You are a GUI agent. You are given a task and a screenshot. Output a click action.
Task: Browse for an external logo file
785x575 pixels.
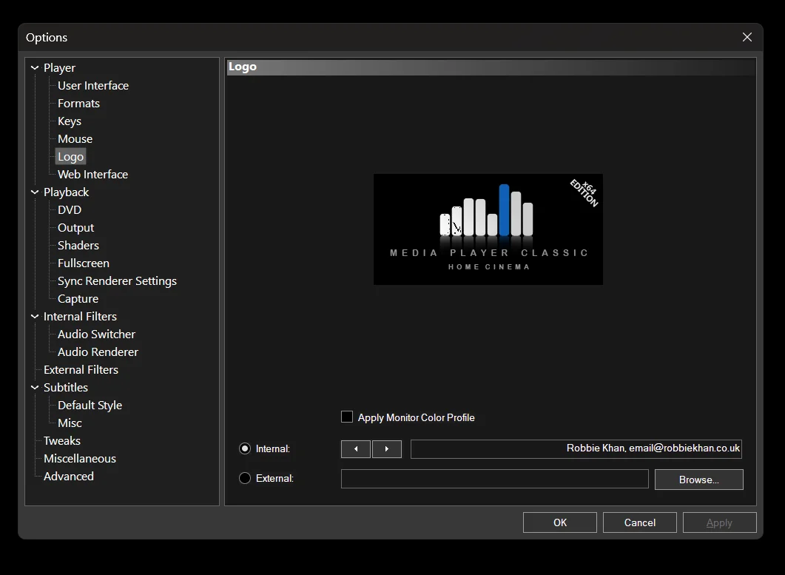[699, 480]
